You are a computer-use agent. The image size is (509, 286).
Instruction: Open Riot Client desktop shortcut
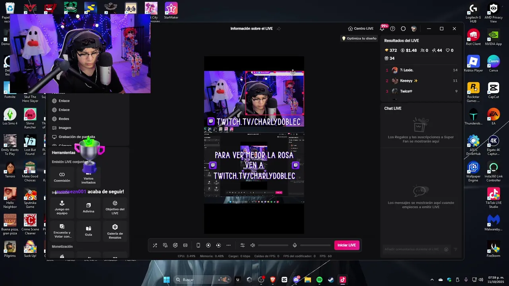tap(473, 37)
